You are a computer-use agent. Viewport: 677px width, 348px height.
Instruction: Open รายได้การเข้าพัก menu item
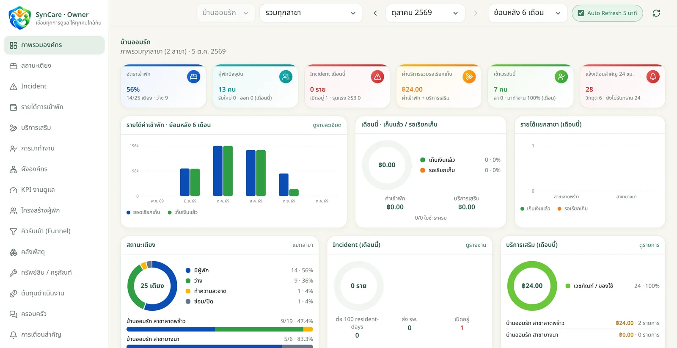[x=54, y=107]
